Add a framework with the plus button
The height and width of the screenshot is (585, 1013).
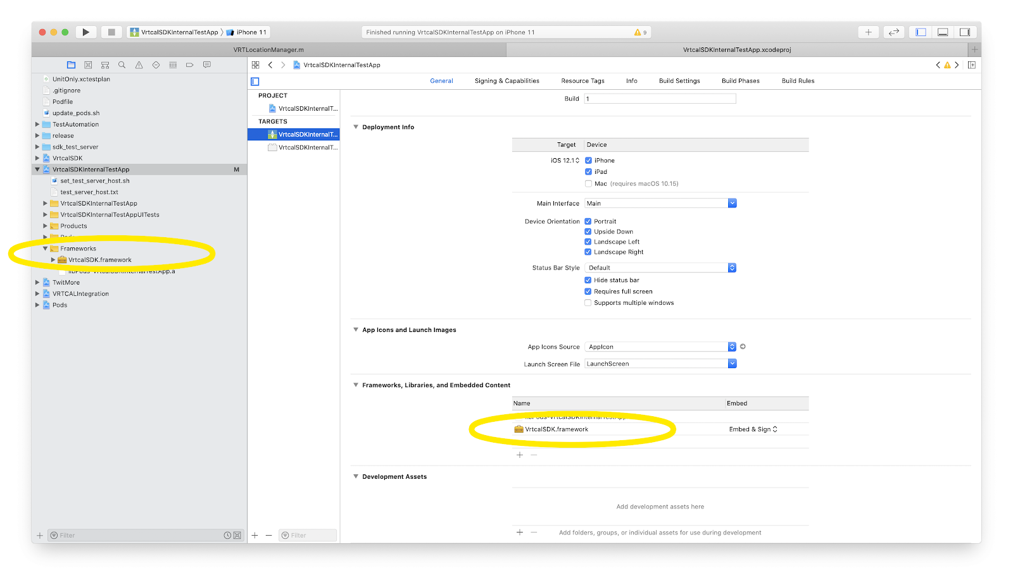(x=520, y=455)
